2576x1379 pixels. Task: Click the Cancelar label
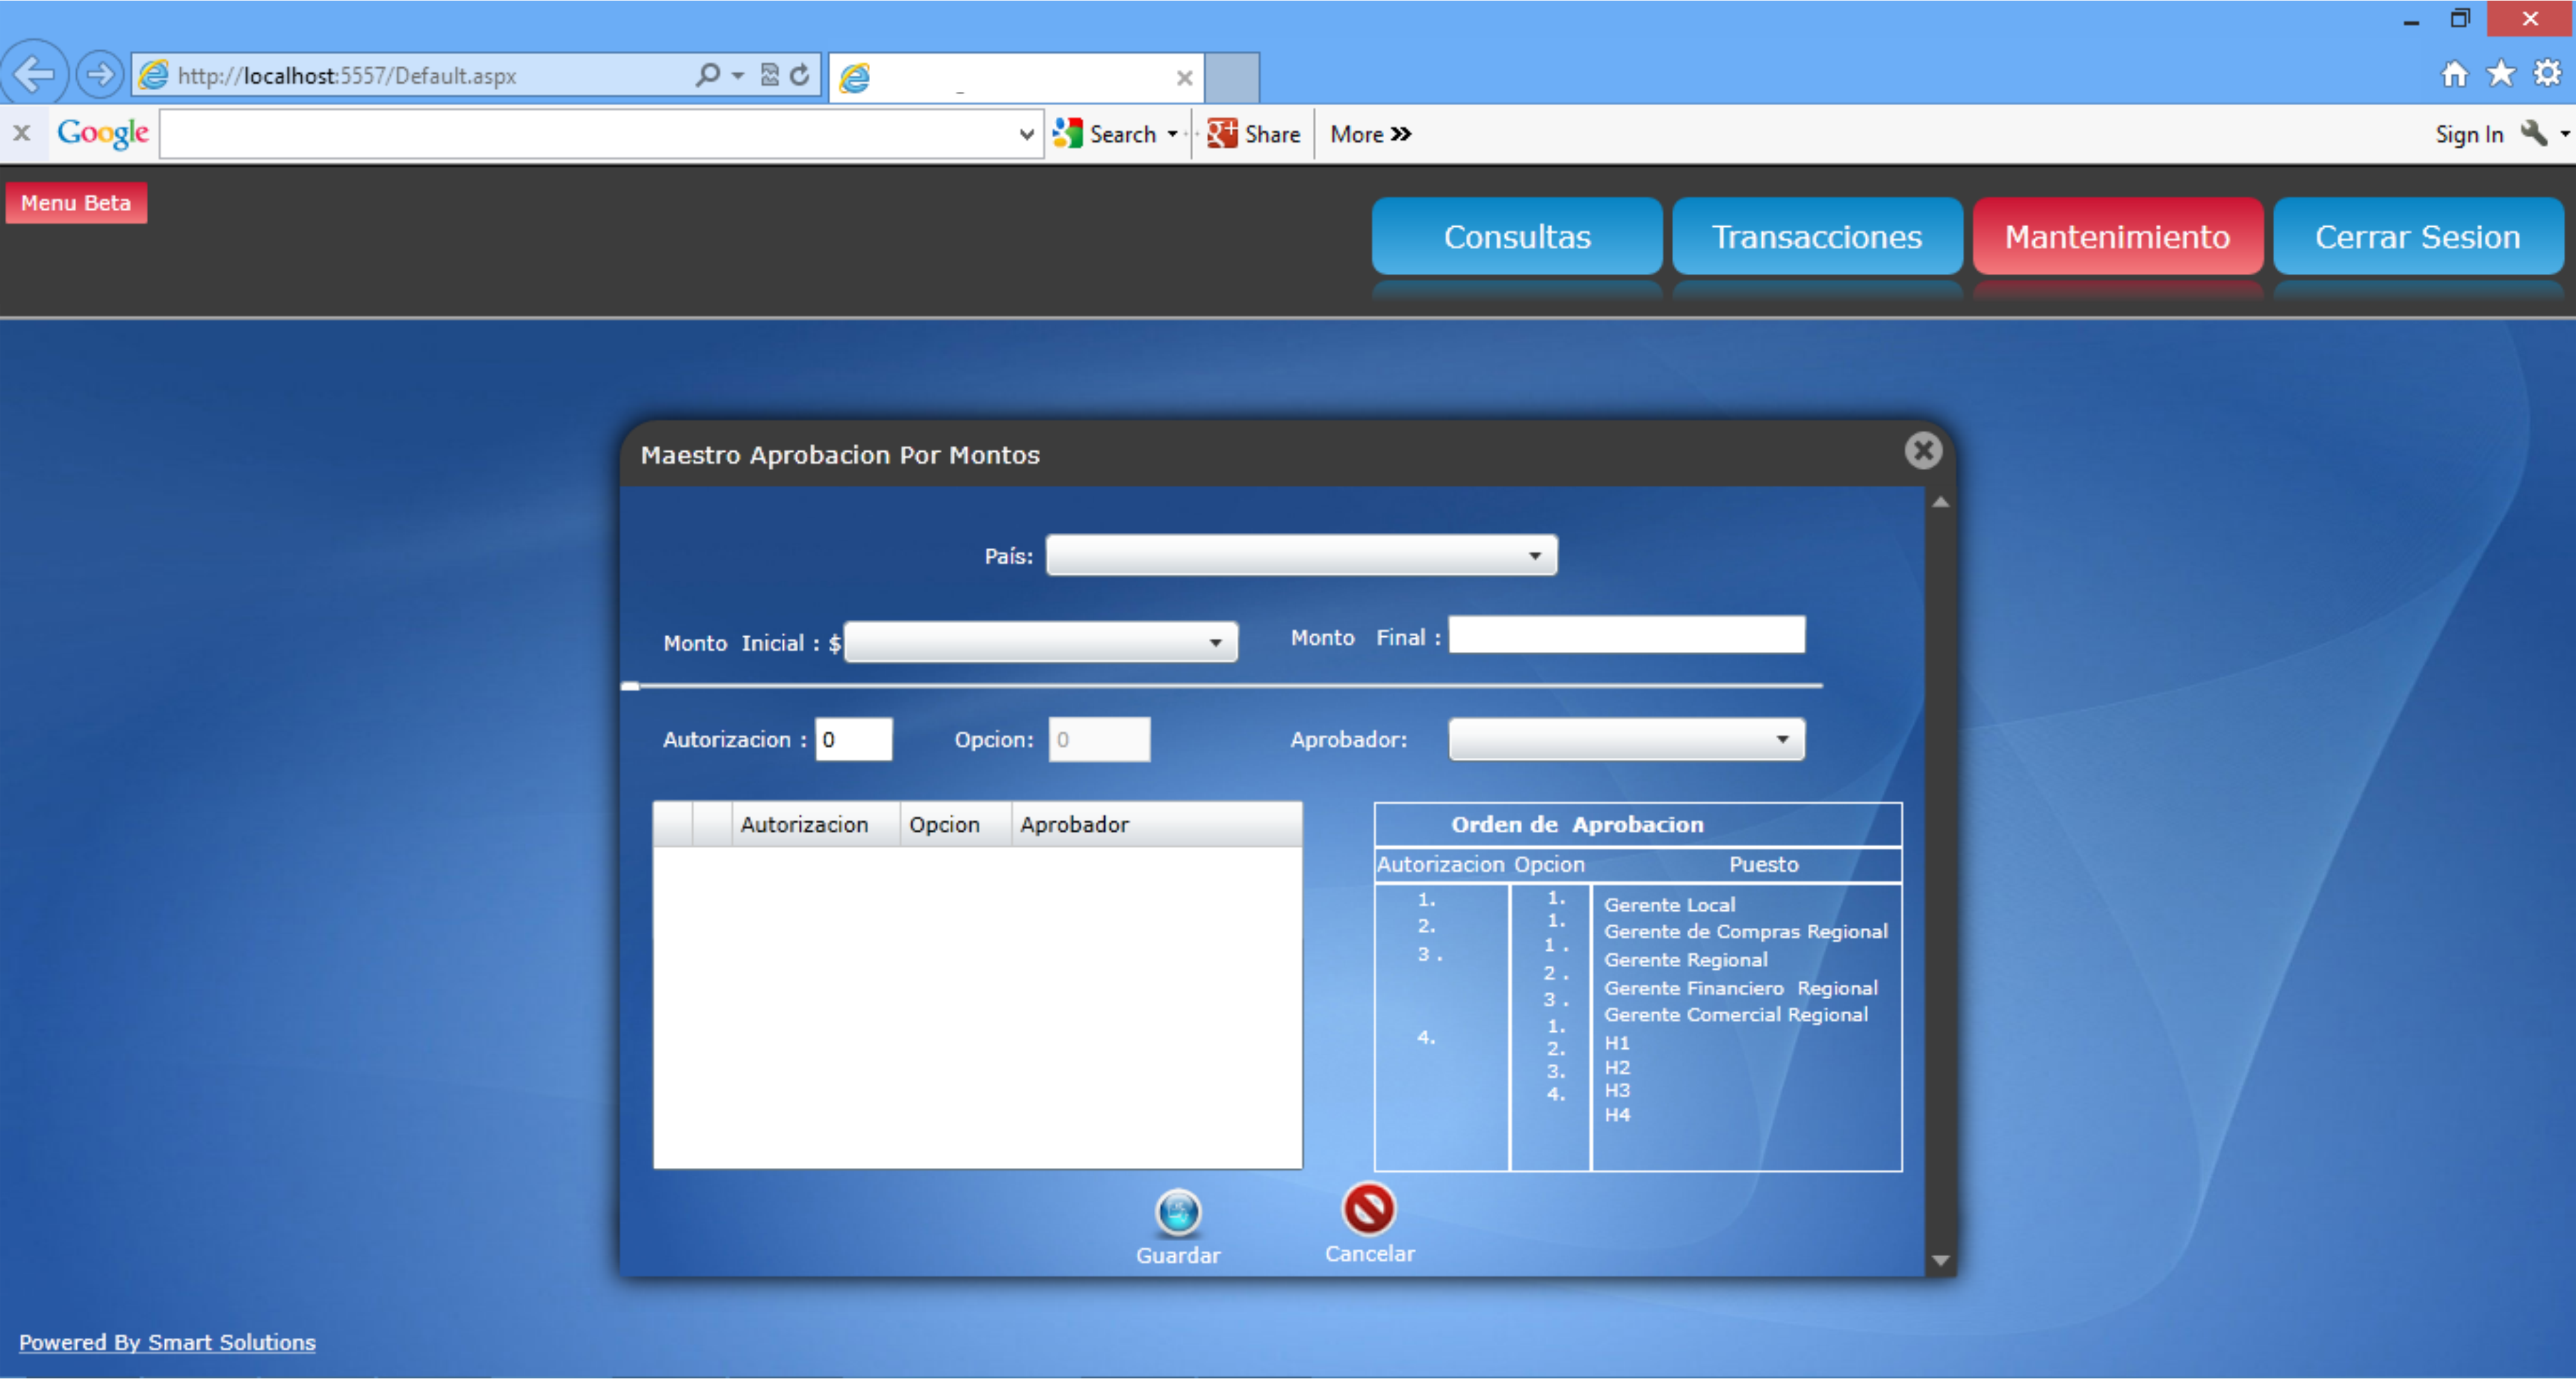coord(1369,1253)
